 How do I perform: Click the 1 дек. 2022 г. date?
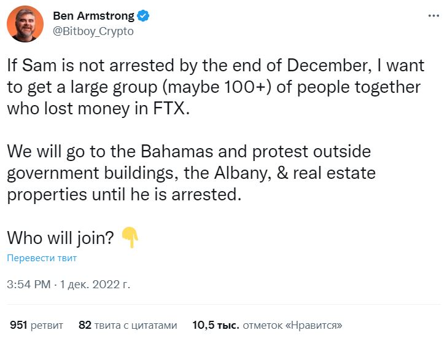pos(95,285)
